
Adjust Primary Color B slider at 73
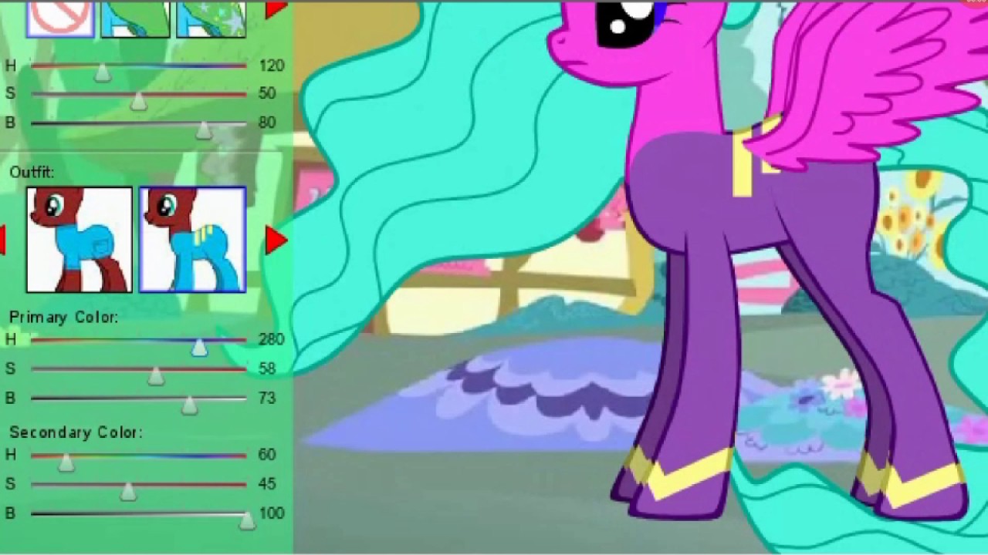coord(189,405)
